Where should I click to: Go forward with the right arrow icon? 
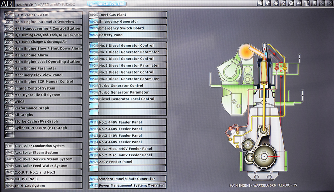click(x=330, y=3)
